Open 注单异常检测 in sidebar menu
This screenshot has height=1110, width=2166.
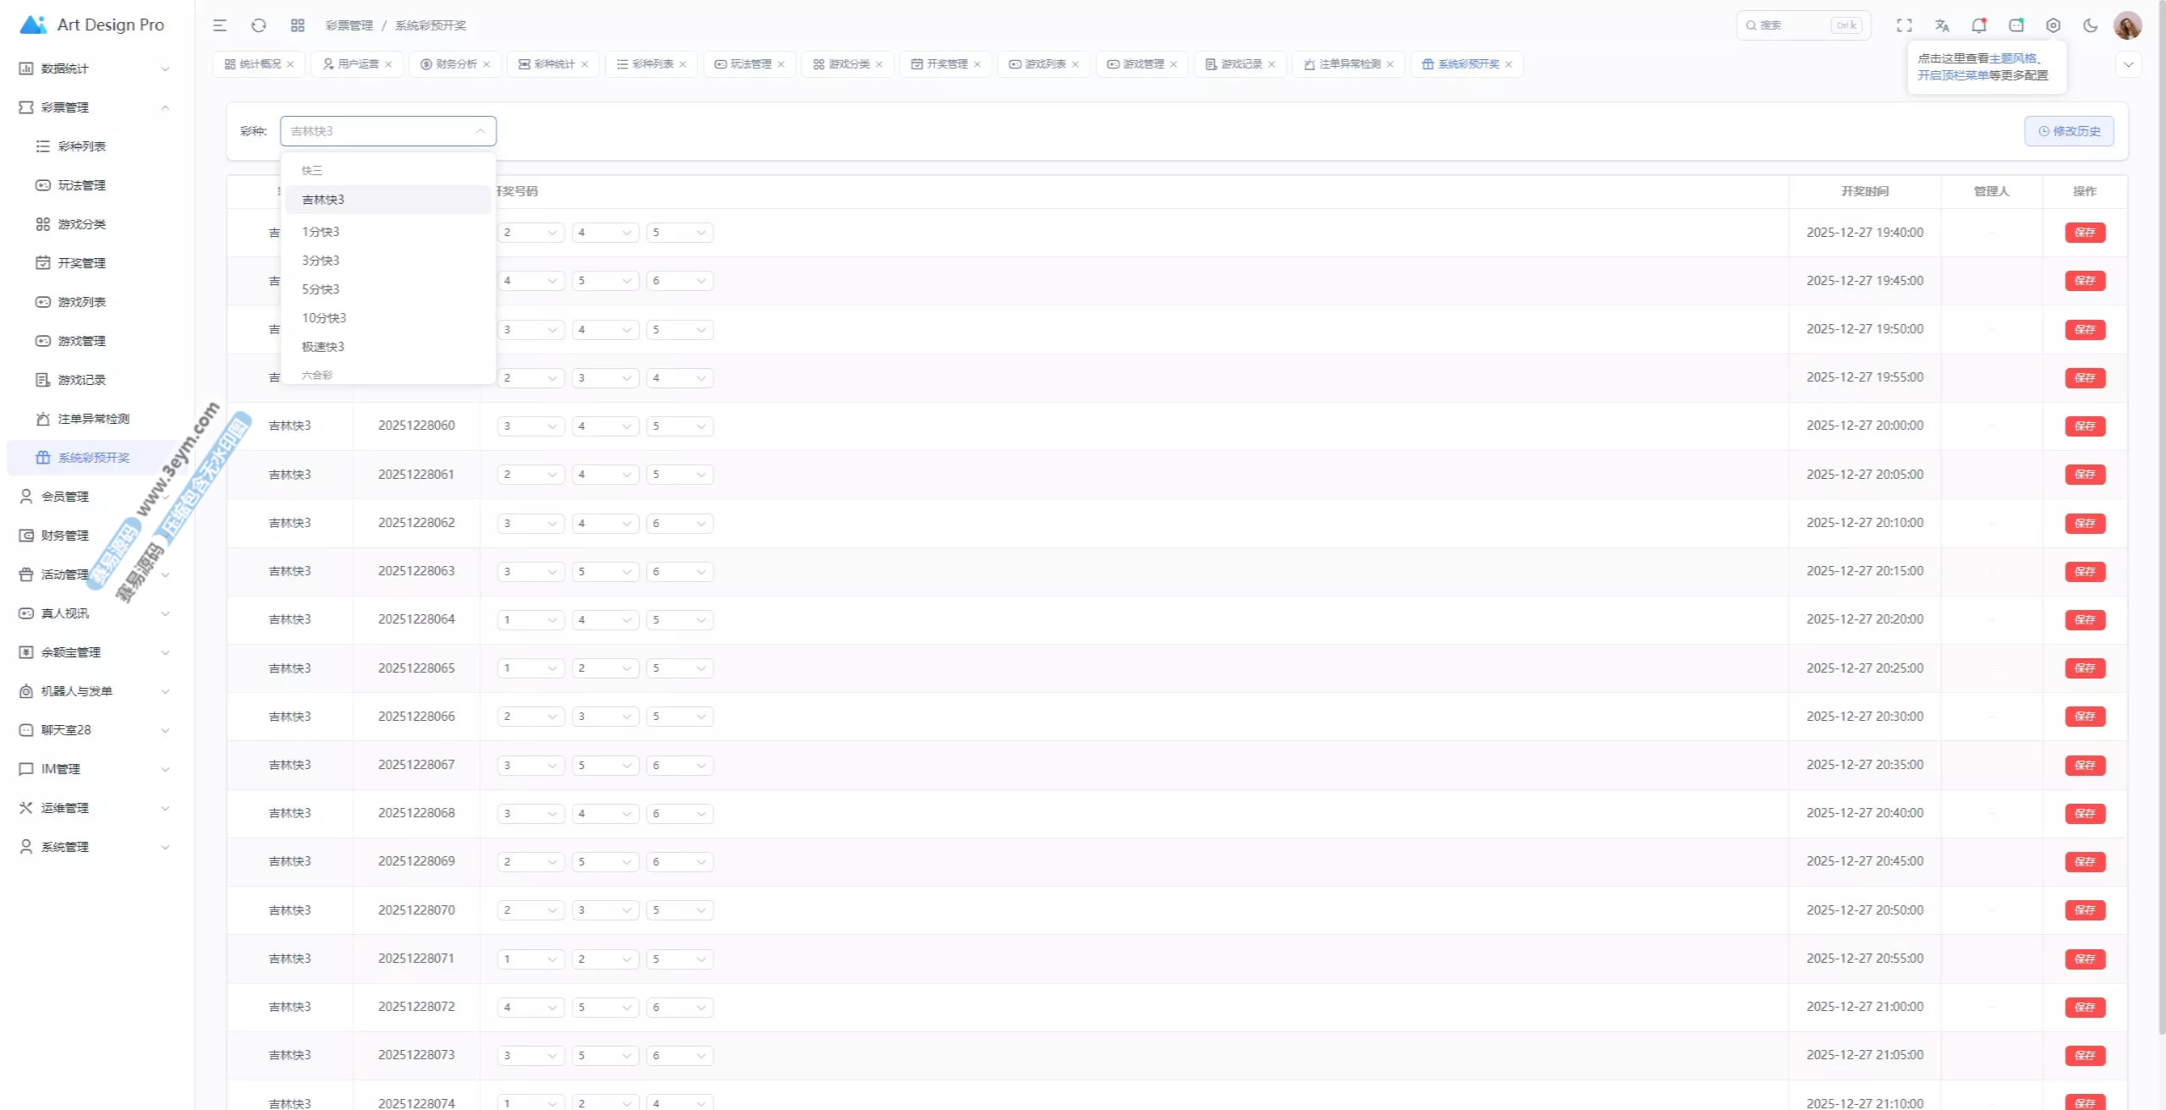click(93, 419)
